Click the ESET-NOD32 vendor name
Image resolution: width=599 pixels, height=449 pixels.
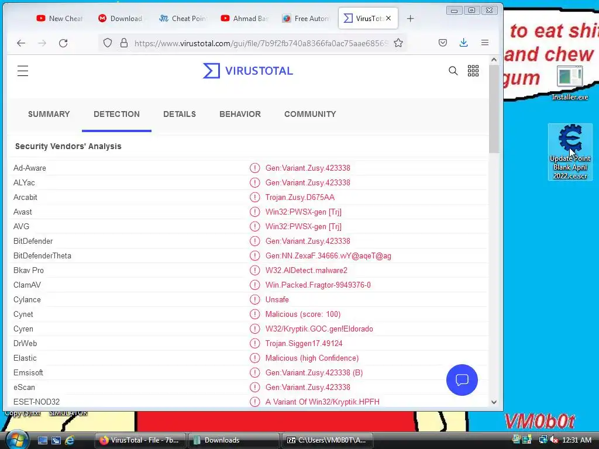[x=36, y=402]
